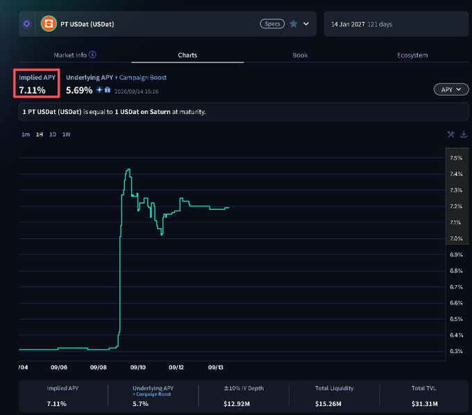Click the 09/10 date on the x-axis
Image resolution: width=472 pixels, height=415 pixels.
138,367
